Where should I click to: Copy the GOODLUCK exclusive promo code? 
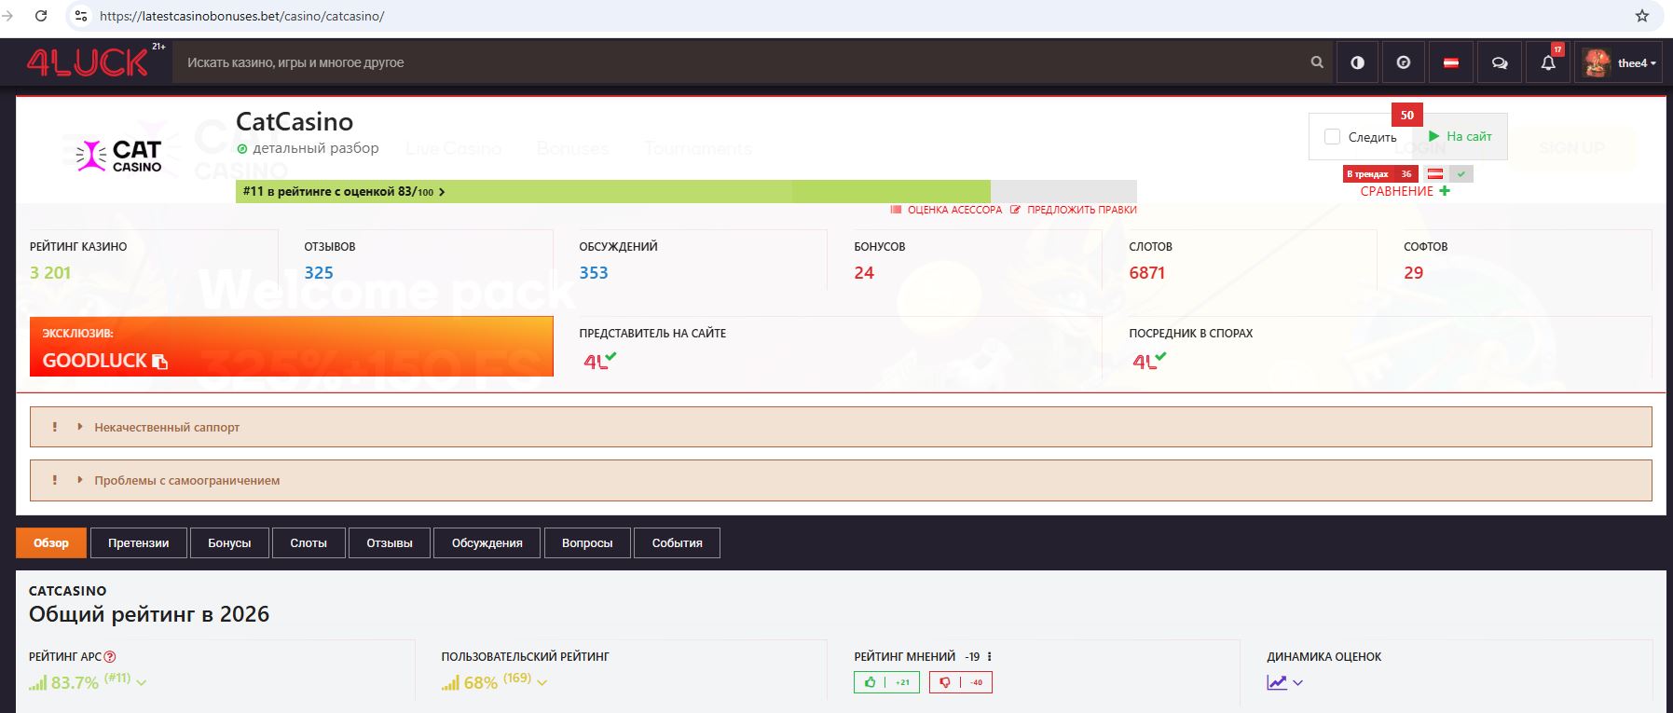point(159,362)
